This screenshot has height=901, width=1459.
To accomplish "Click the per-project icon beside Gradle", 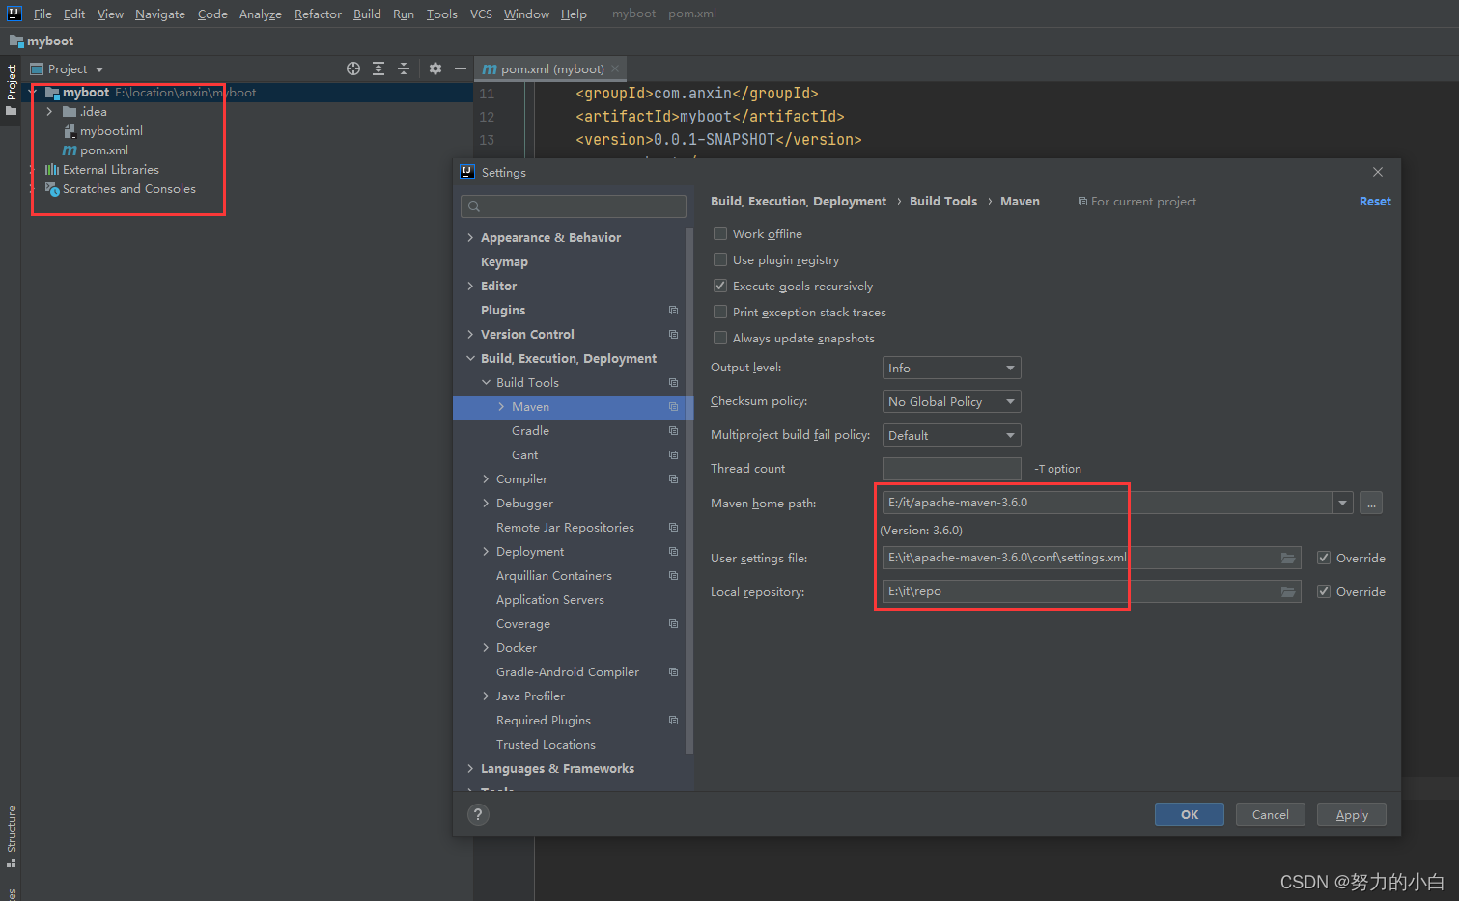I will pyautogui.click(x=673, y=431).
